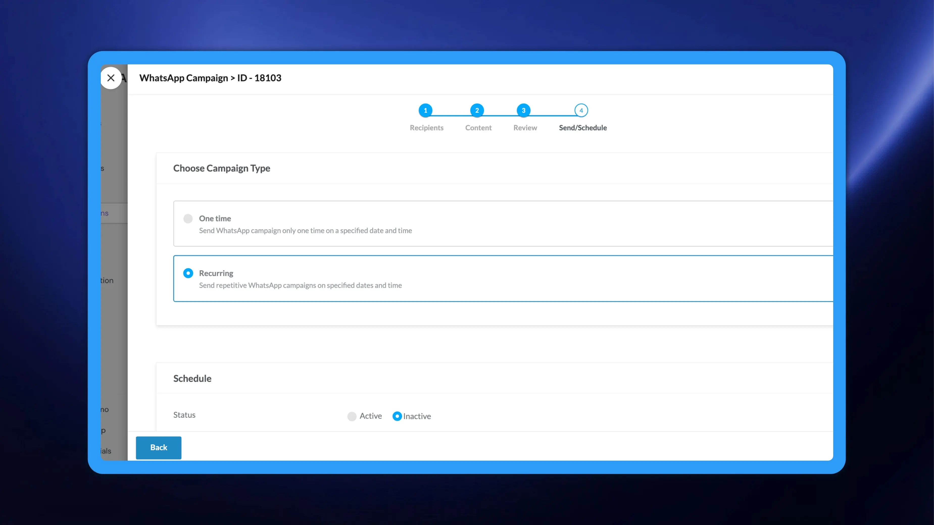The height and width of the screenshot is (525, 934).
Task: Open the Send/Schedule step label
Action: [x=583, y=127]
